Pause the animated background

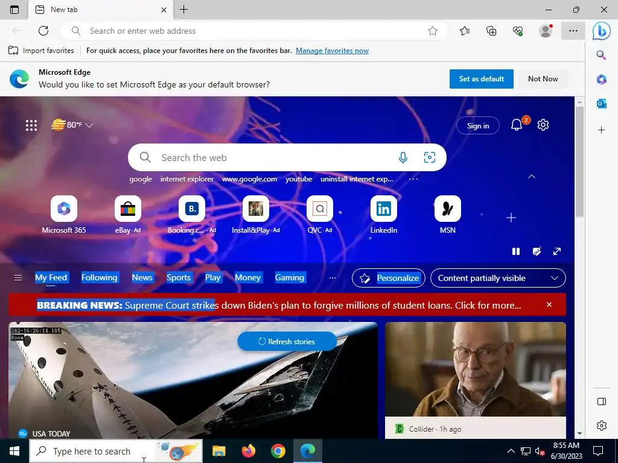(516, 251)
